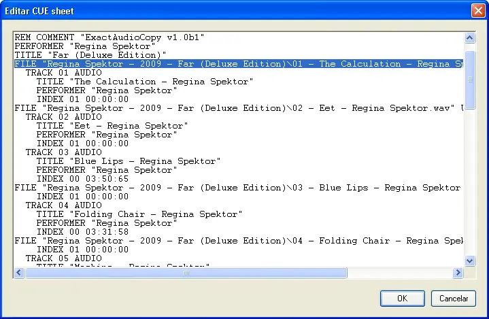
Task: Click the horizontal scrollbar left arrow
Action: (19, 273)
